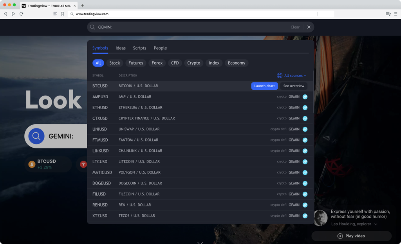The width and height of the screenshot is (401, 244).
Task: Click the Tesla logo ticker icon
Action: coord(83,164)
